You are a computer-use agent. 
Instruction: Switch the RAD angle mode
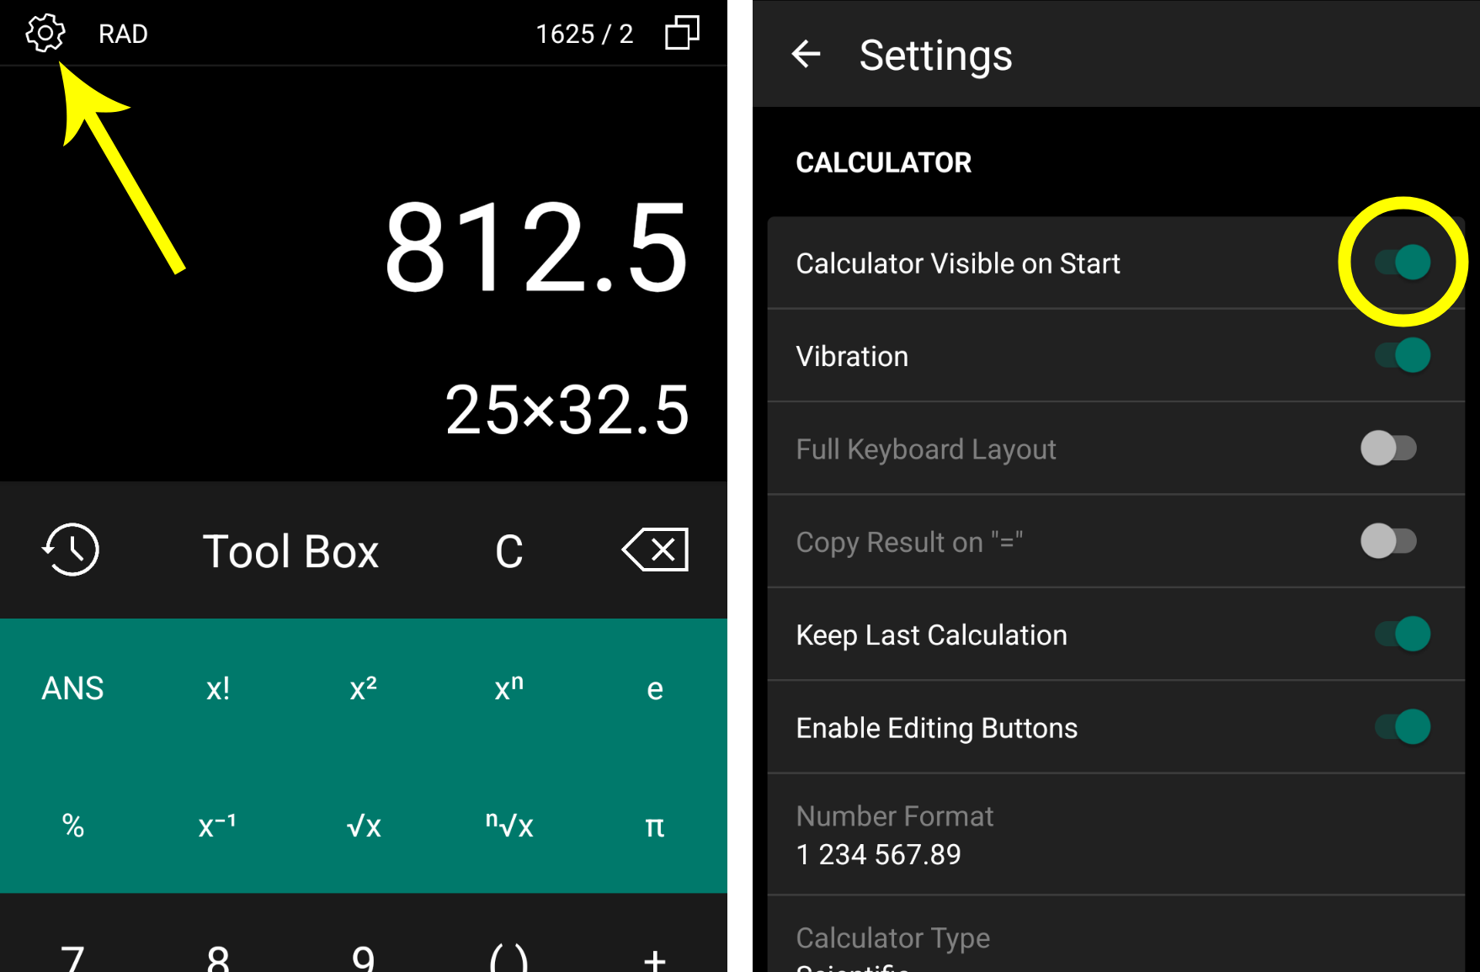click(x=123, y=34)
